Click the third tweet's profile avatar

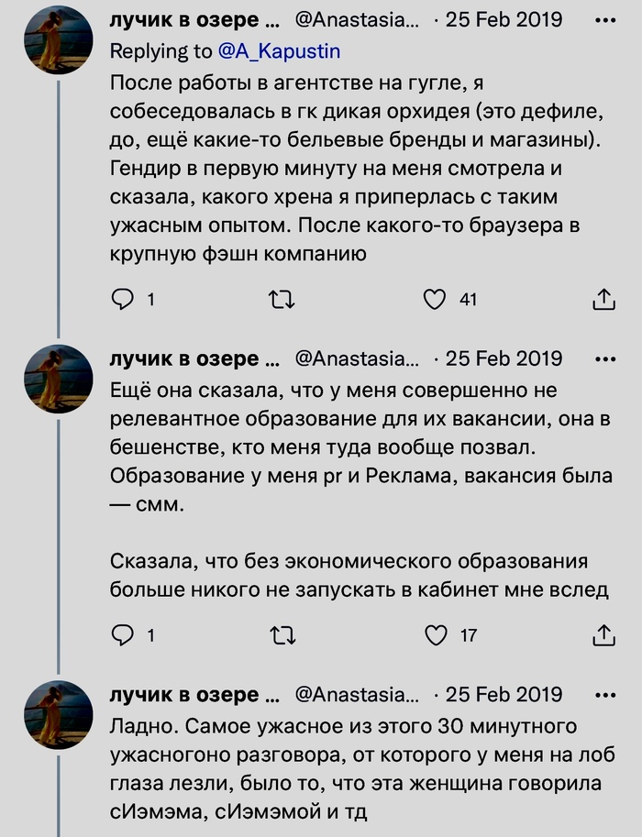click(60, 714)
